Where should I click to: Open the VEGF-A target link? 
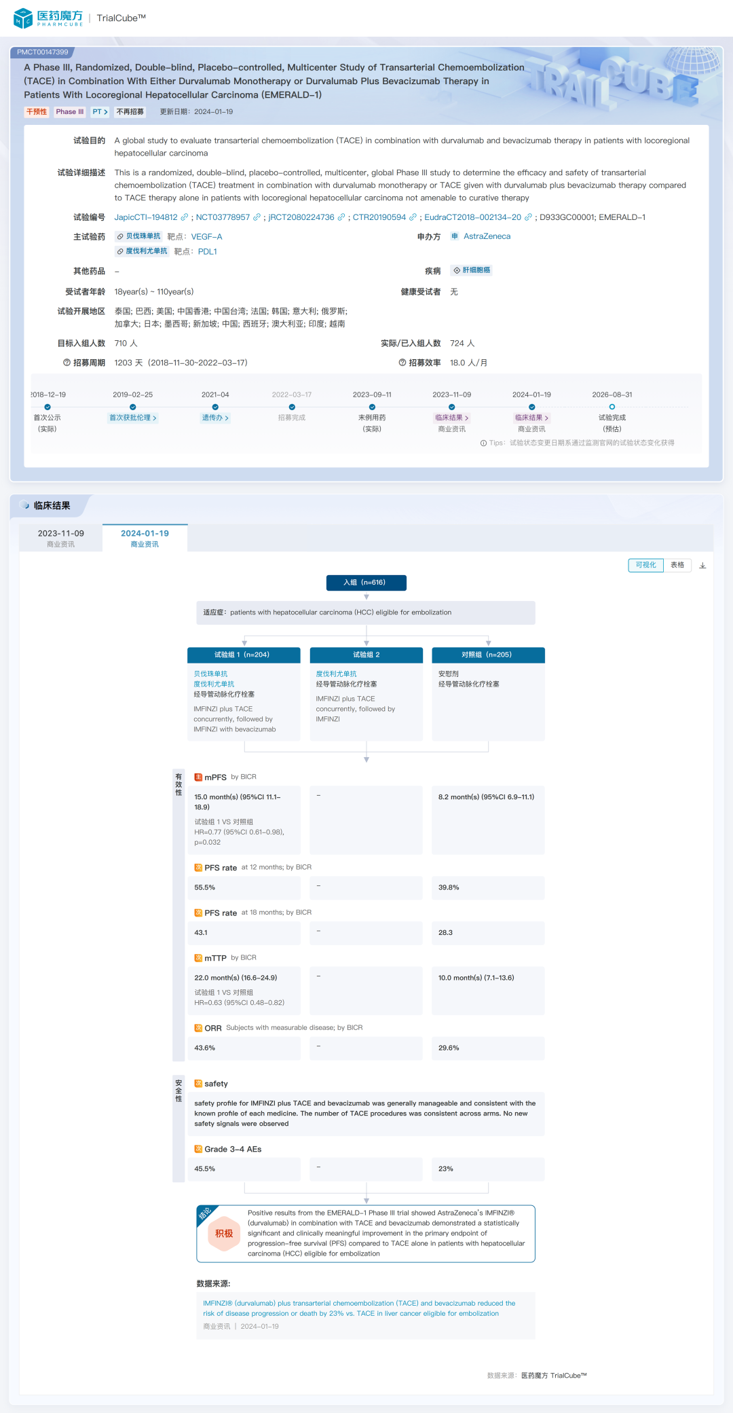206,237
